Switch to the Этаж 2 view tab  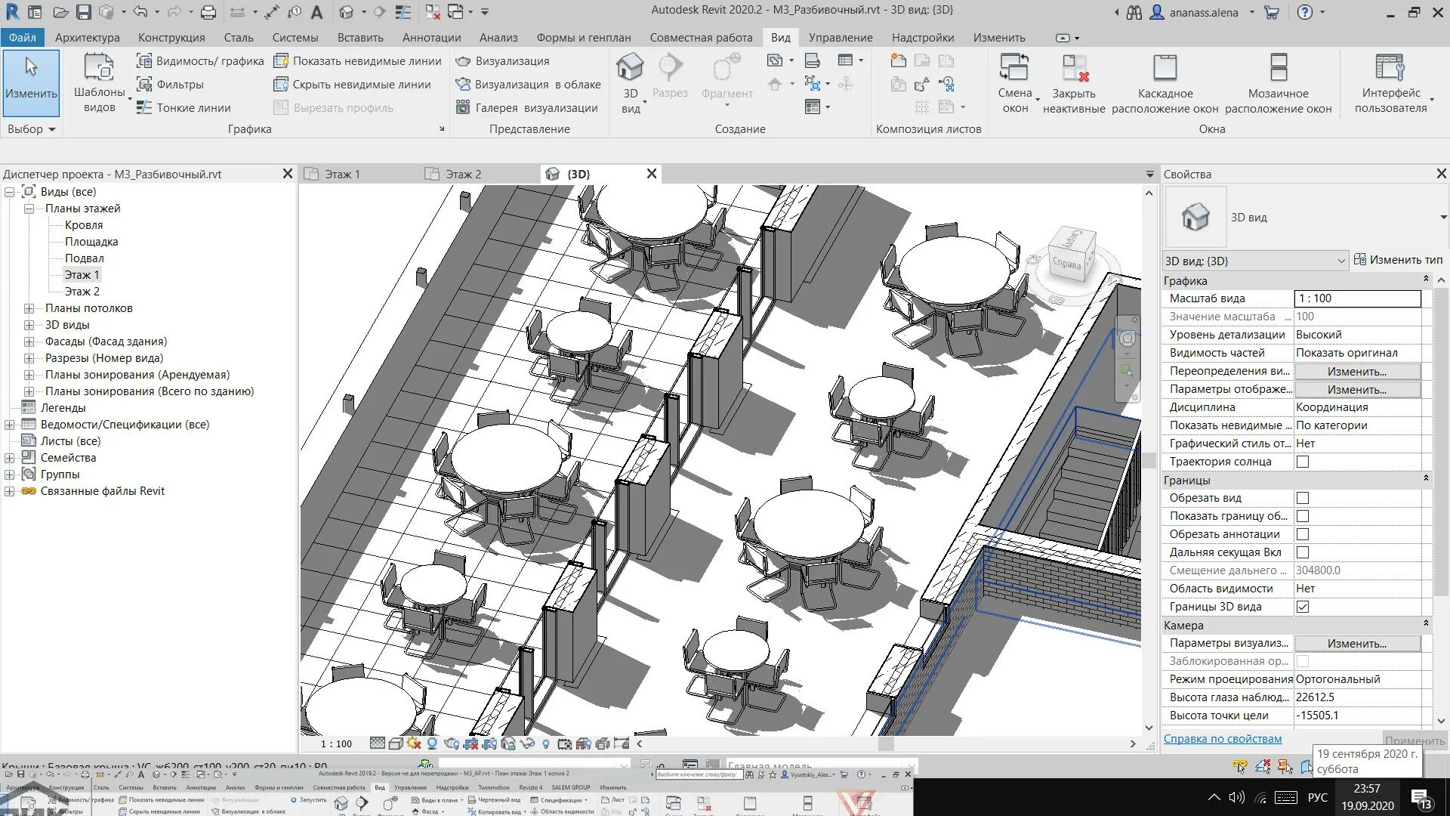tap(463, 175)
